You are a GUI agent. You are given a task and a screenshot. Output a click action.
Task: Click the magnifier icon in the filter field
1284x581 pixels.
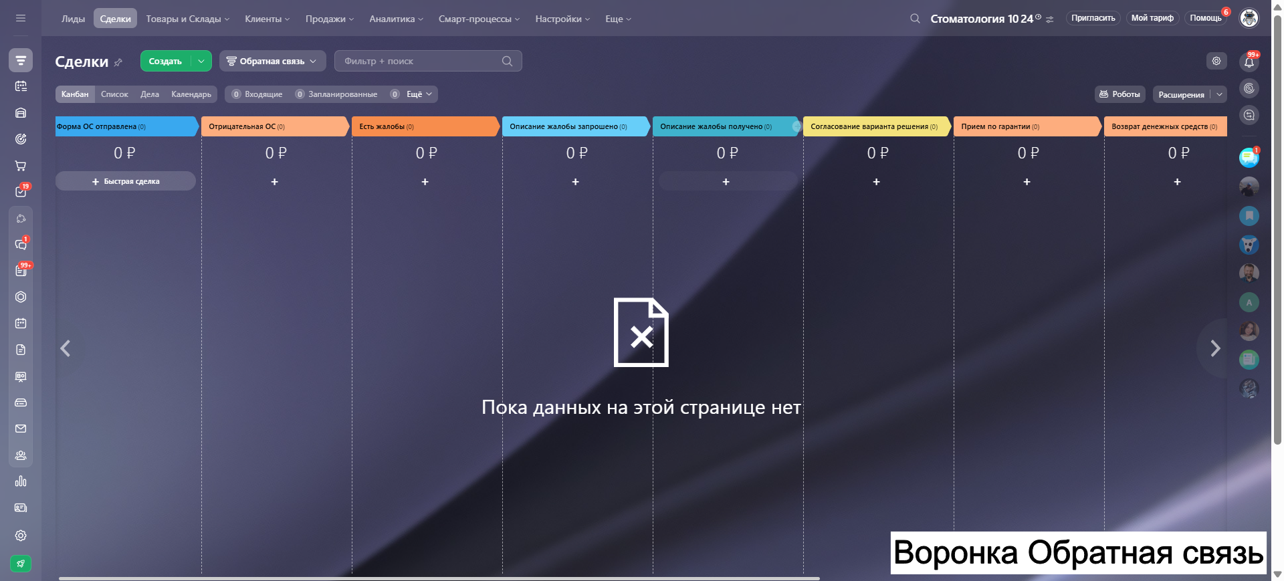point(508,61)
